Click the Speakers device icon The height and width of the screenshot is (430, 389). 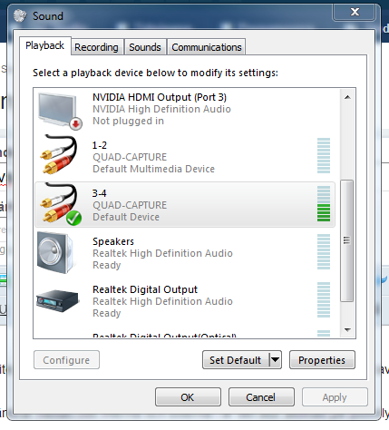click(x=55, y=252)
